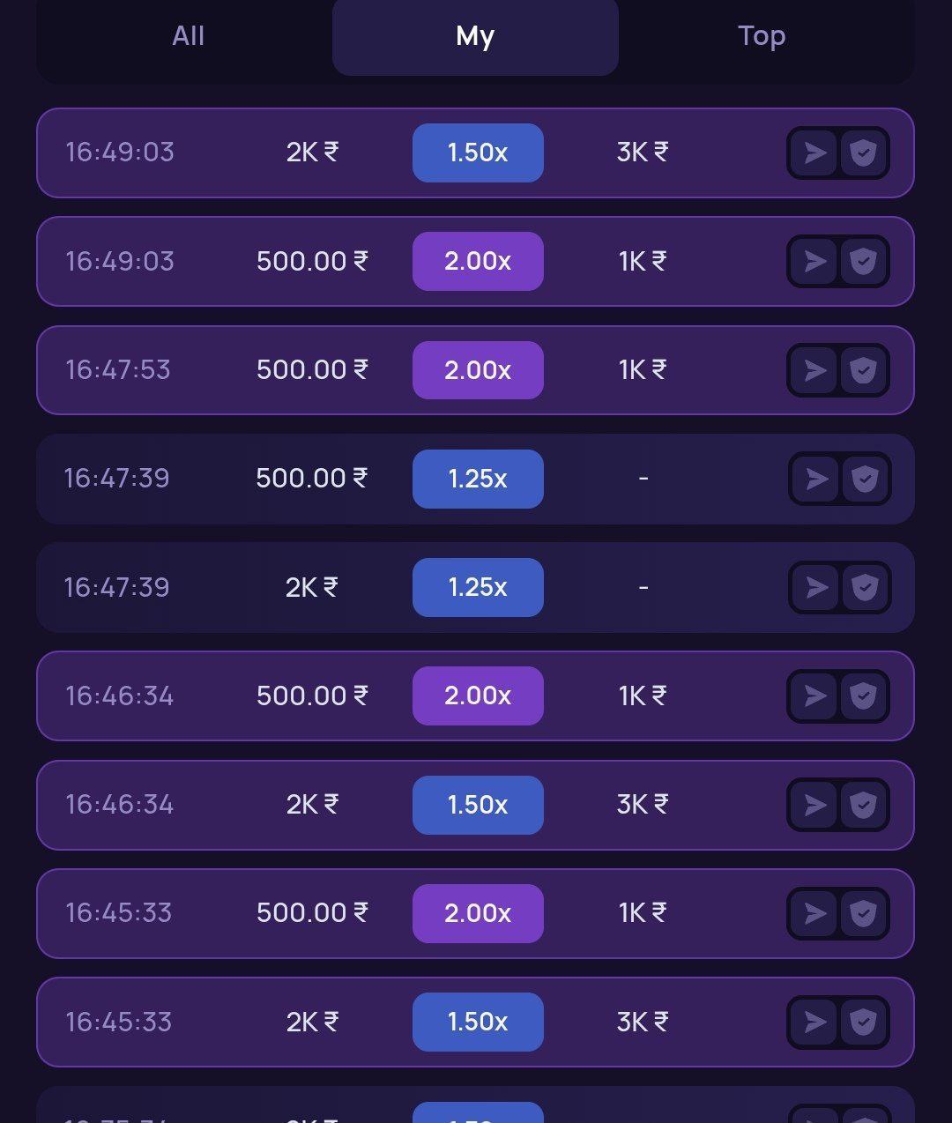Click 2.00x multiplier badge at 16:47:53
This screenshot has width=952, height=1123.
(478, 370)
